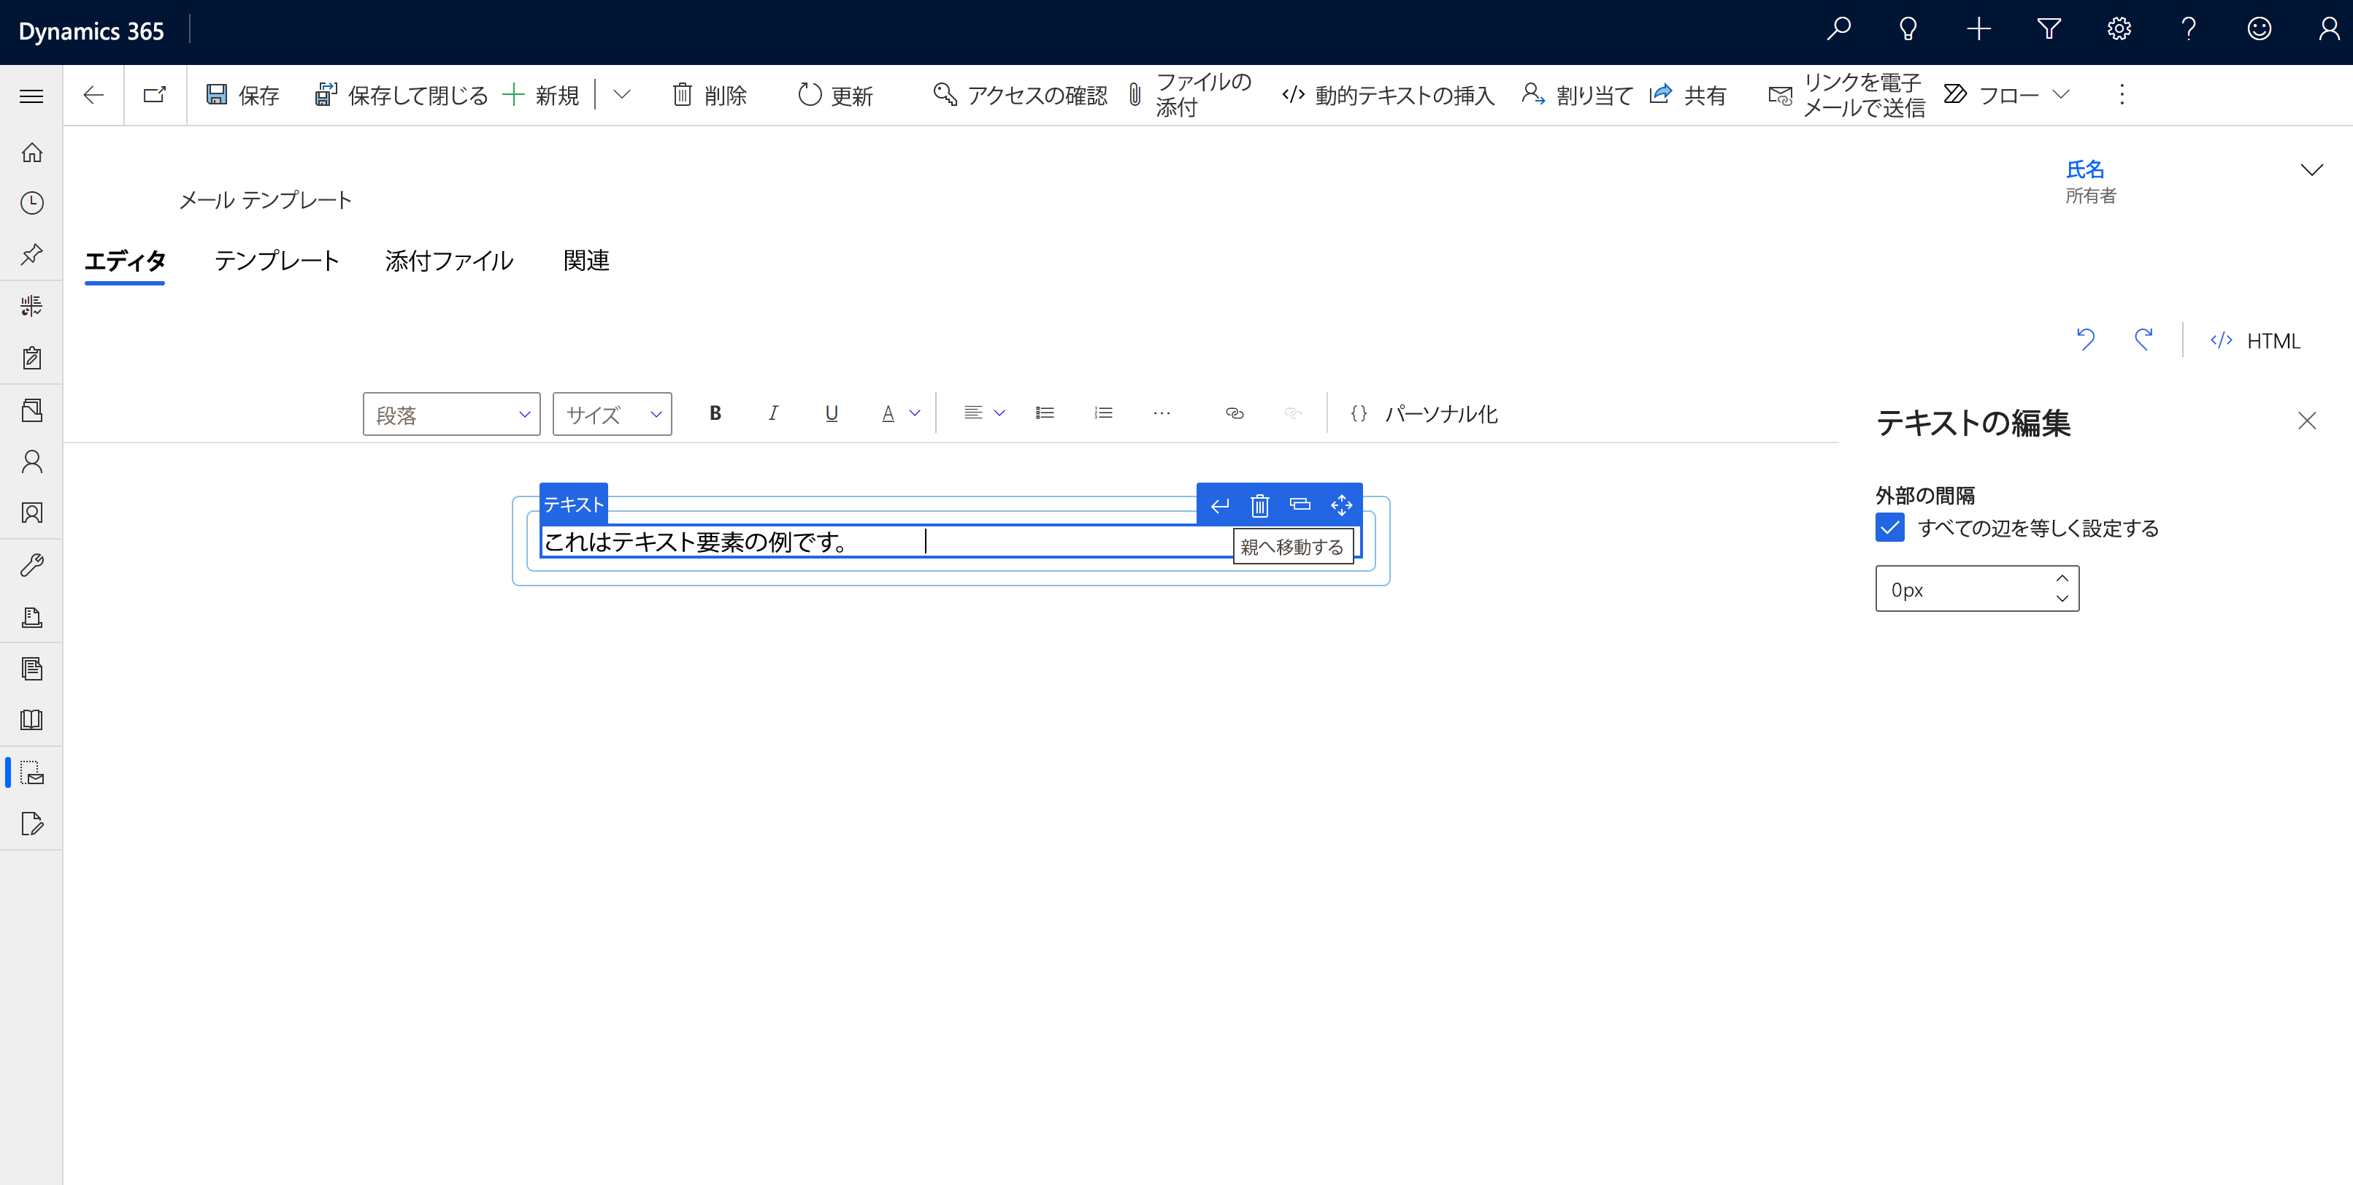Open record in new window icon
This screenshot has height=1185, width=2353.
(156, 95)
